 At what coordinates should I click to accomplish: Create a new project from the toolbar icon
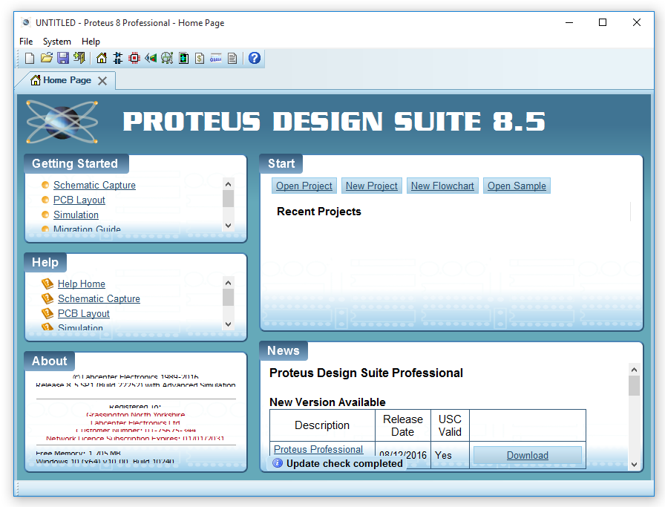30,58
